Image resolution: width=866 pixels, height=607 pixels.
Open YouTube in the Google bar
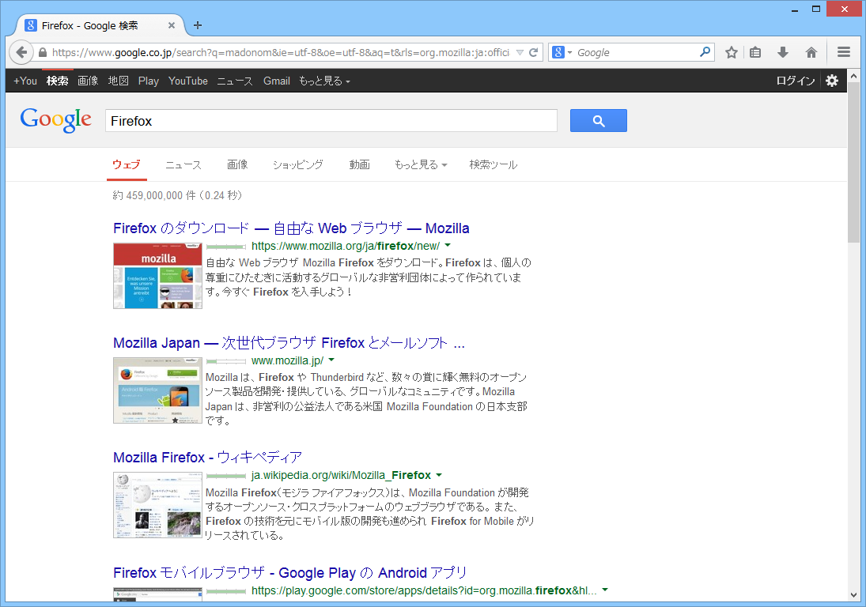187,81
